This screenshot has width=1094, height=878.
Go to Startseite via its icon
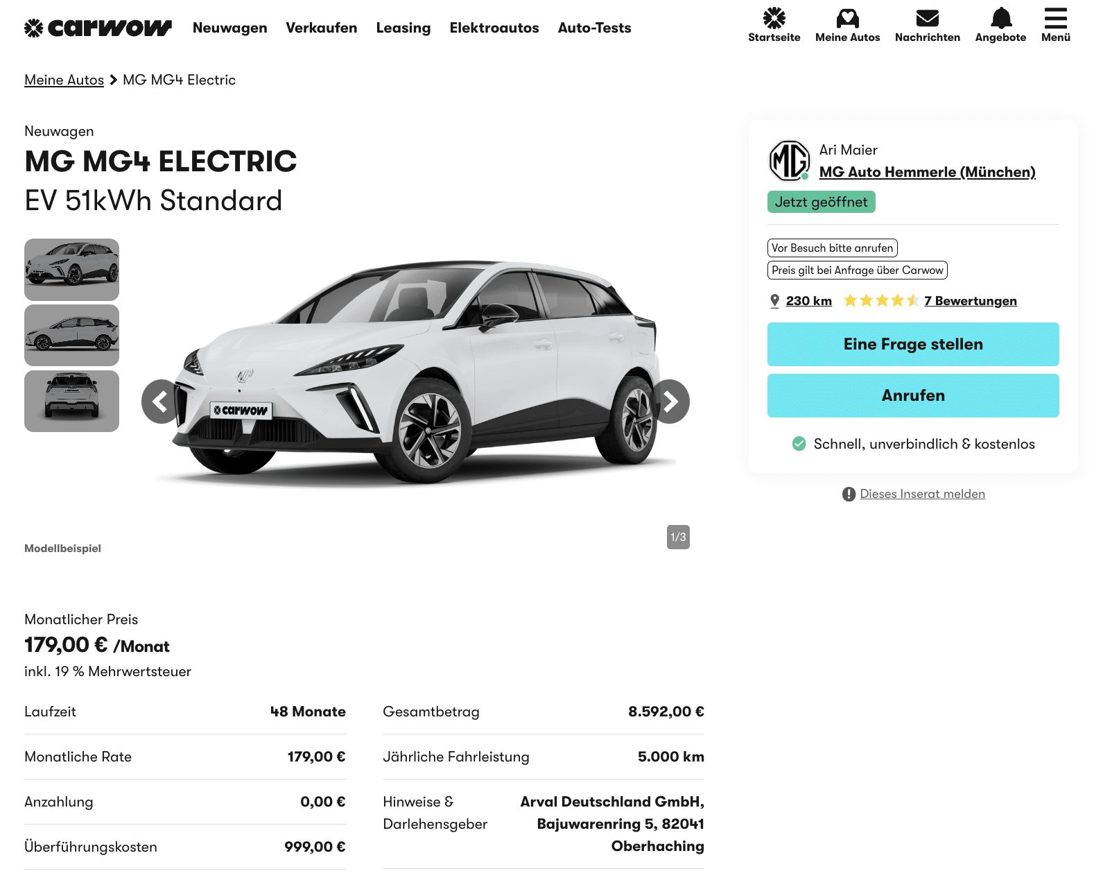point(774,18)
